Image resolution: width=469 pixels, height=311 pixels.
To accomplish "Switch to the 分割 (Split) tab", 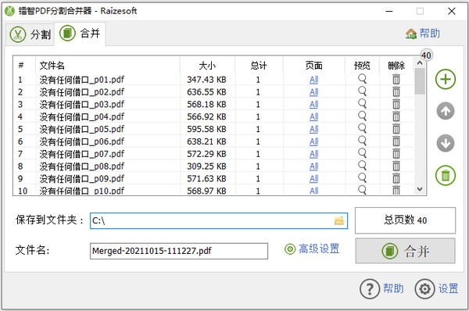I will [30, 34].
